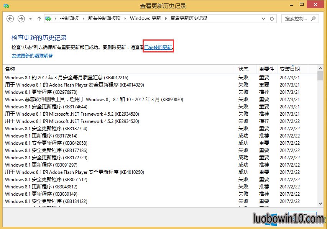
Task: Expand the chevron after Windows 更新 breadcrumb
Action: [x=166, y=18]
